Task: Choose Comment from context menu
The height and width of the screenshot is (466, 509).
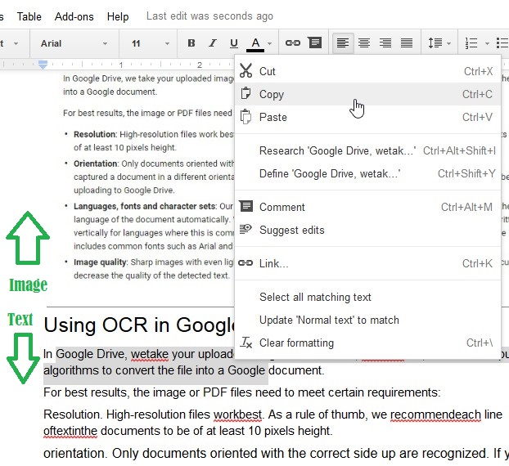Action: coord(367,207)
